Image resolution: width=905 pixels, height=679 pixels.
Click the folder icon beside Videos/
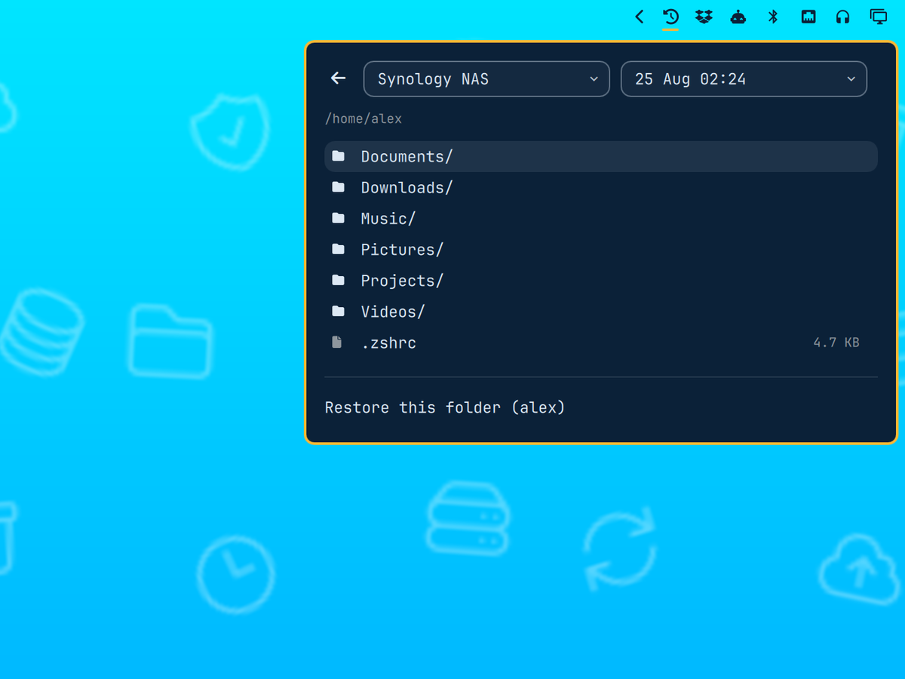tap(339, 311)
